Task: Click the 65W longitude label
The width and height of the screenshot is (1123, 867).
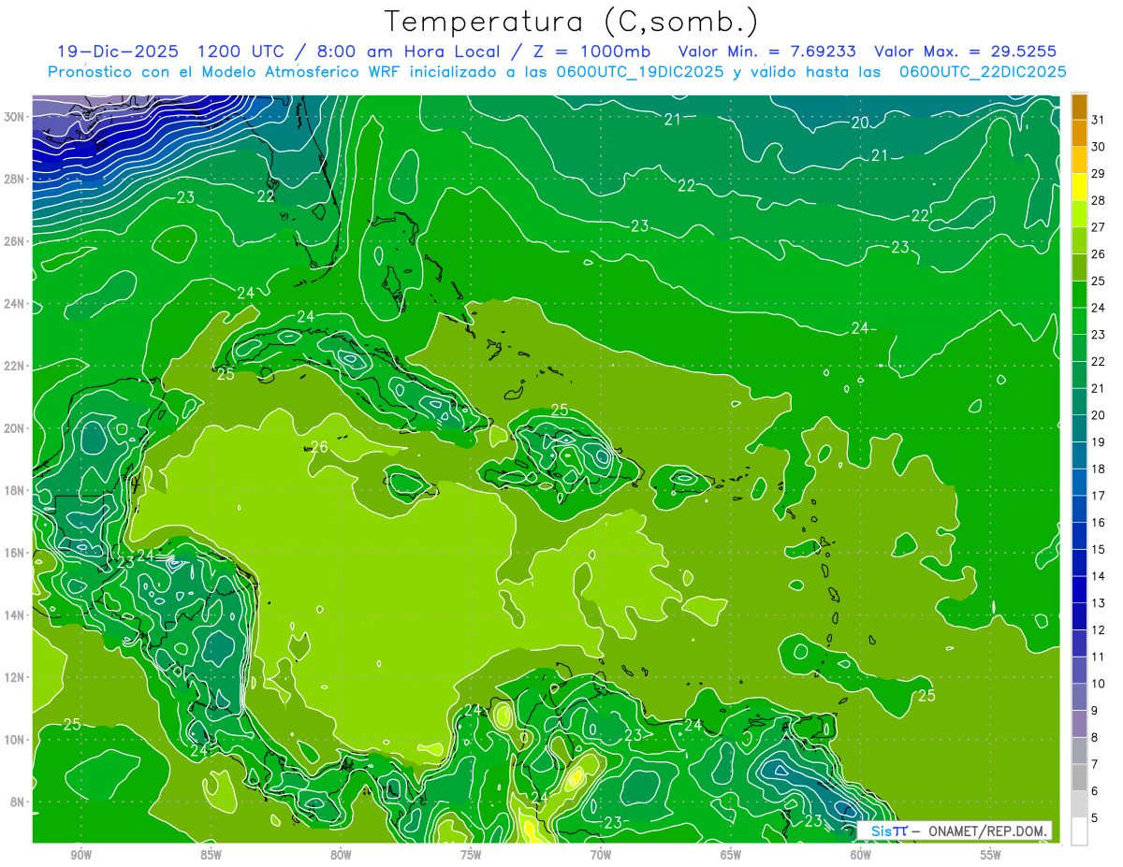Action: coord(731,855)
